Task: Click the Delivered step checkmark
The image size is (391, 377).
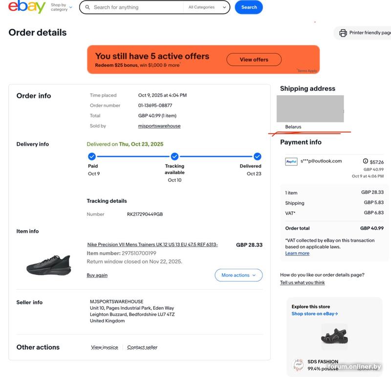Action: 258,157
